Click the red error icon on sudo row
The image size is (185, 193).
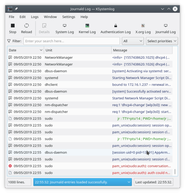pos(10,166)
